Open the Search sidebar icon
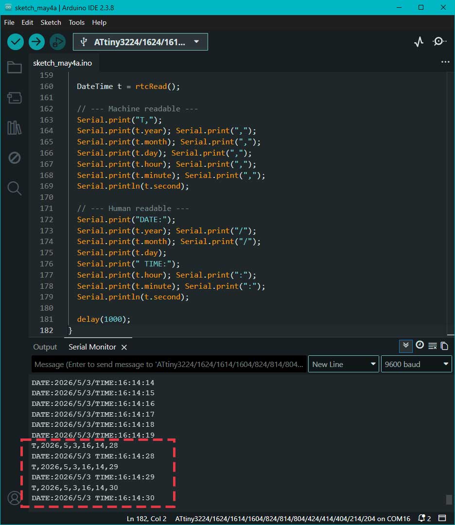This screenshot has height=525, width=455. point(15,188)
